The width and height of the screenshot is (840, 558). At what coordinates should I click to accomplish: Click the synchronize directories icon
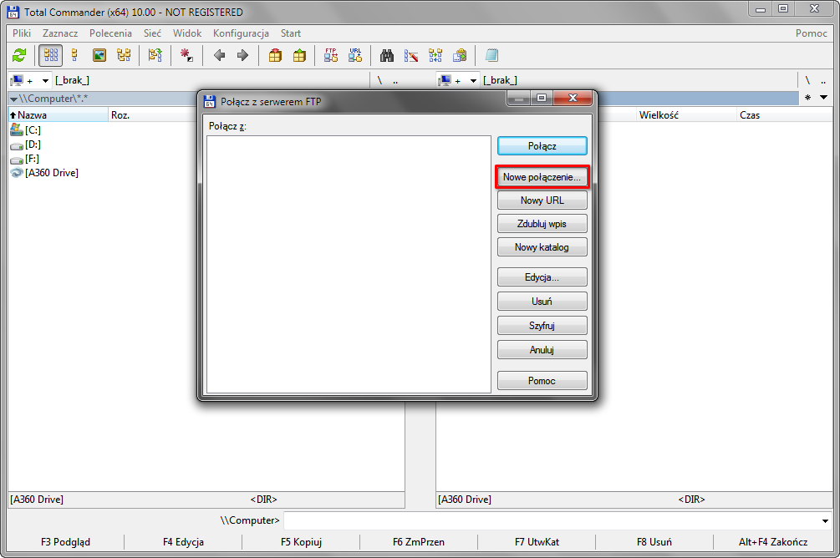coord(435,55)
